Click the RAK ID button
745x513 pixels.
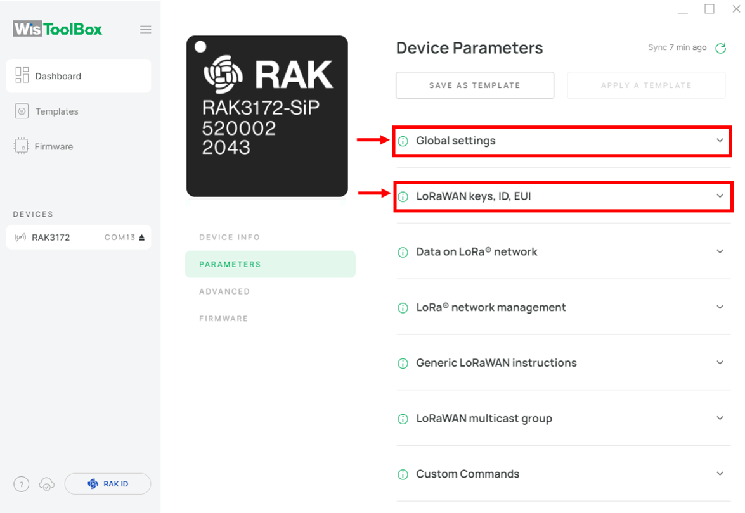[108, 484]
